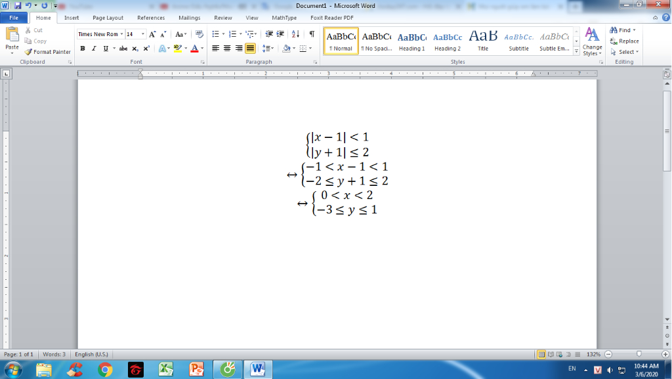The width and height of the screenshot is (672, 379).
Task: Save the document from Quick Access toolbar
Action: pos(18,5)
